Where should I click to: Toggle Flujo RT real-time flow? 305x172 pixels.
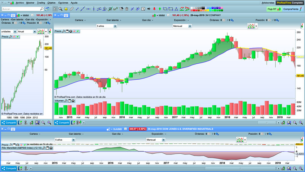(274, 9)
